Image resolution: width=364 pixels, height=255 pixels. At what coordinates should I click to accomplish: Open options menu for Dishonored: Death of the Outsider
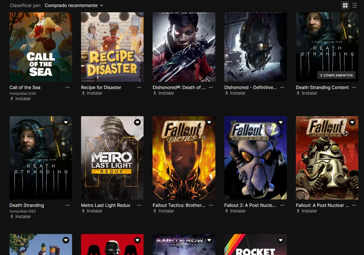coord(211,87)
